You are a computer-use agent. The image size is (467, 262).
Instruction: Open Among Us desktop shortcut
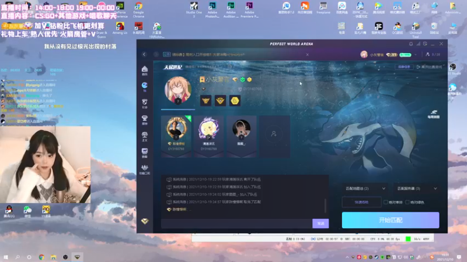(120, 29)
